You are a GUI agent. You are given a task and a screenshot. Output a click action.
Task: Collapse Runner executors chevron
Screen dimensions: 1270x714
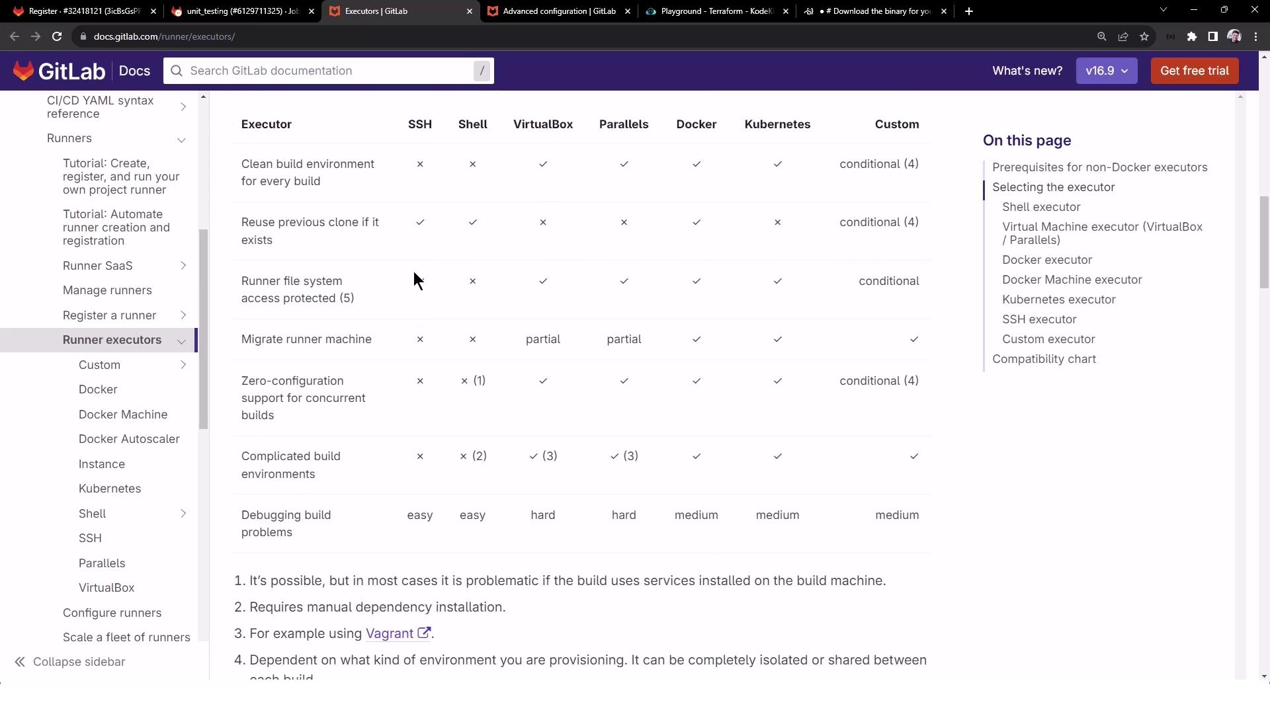tap(181, 341)
